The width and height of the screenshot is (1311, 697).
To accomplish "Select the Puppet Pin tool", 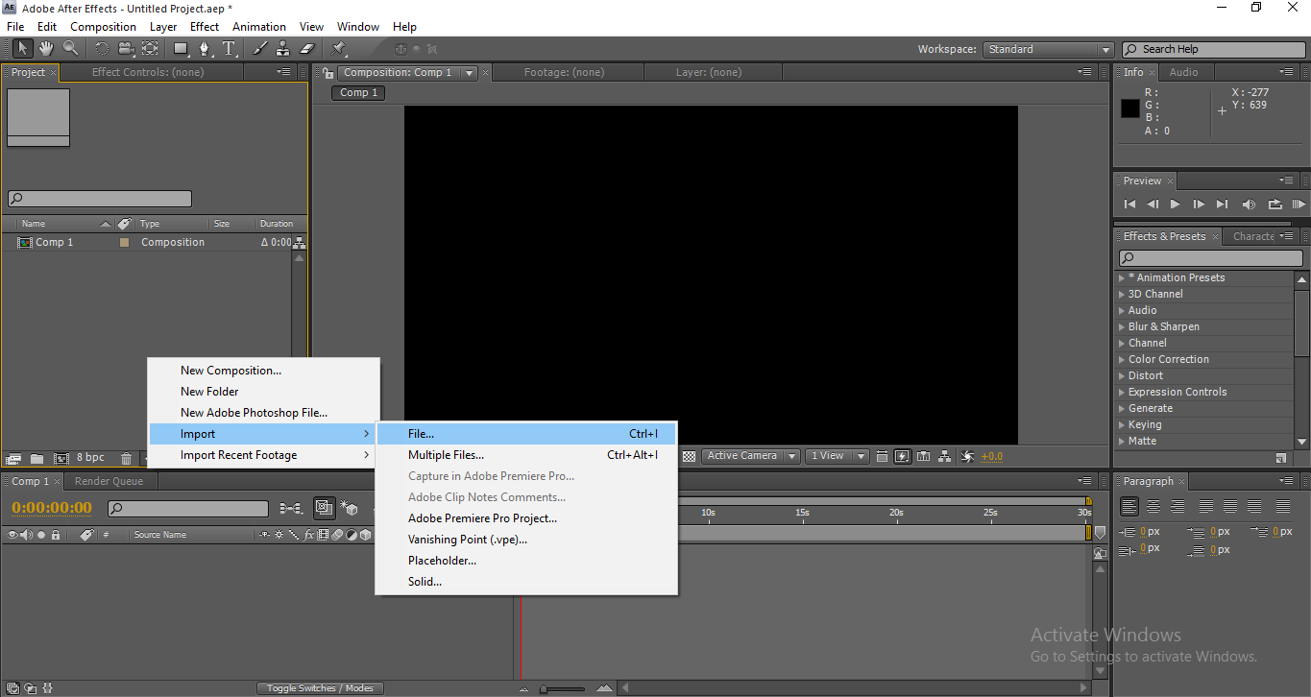I will [x=339, y=48].
